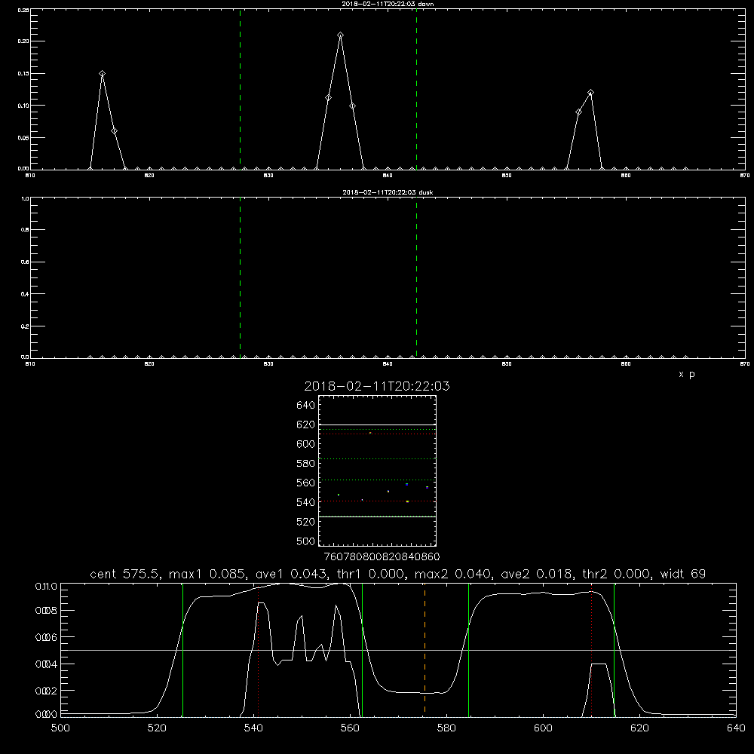
Task: Click the green vertical line near 562 in bottom plot
Action: (362, 649)
